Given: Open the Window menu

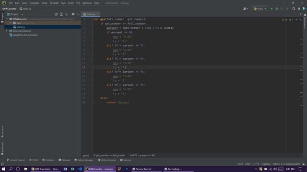Looking at the screenshot, I should click(x=87, y=3).
